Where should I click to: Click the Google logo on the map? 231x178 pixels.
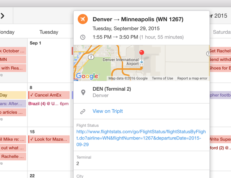[x=87, y=76]
